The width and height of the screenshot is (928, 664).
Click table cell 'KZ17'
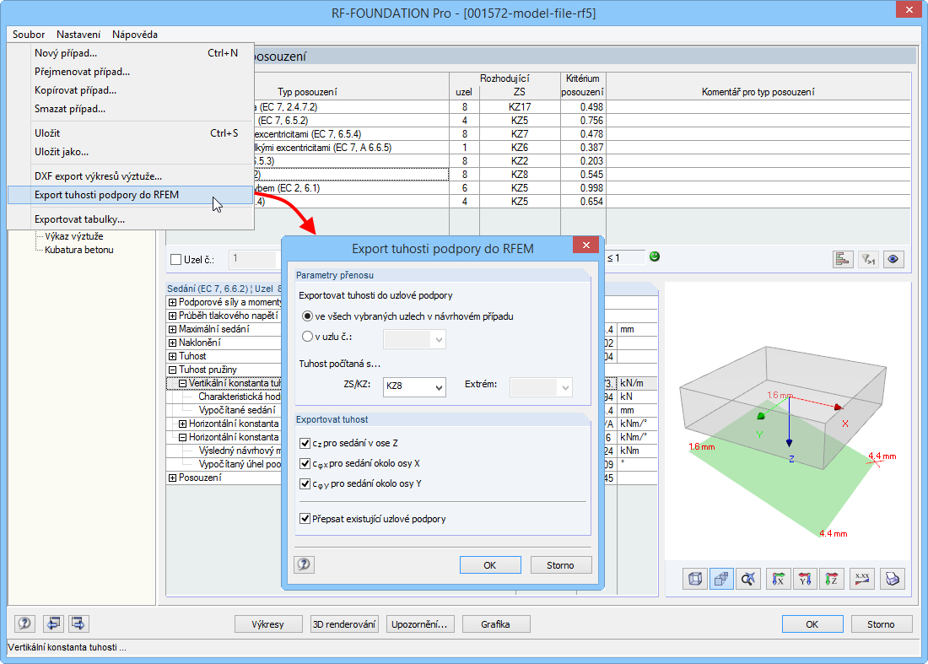tap(520, 107)
